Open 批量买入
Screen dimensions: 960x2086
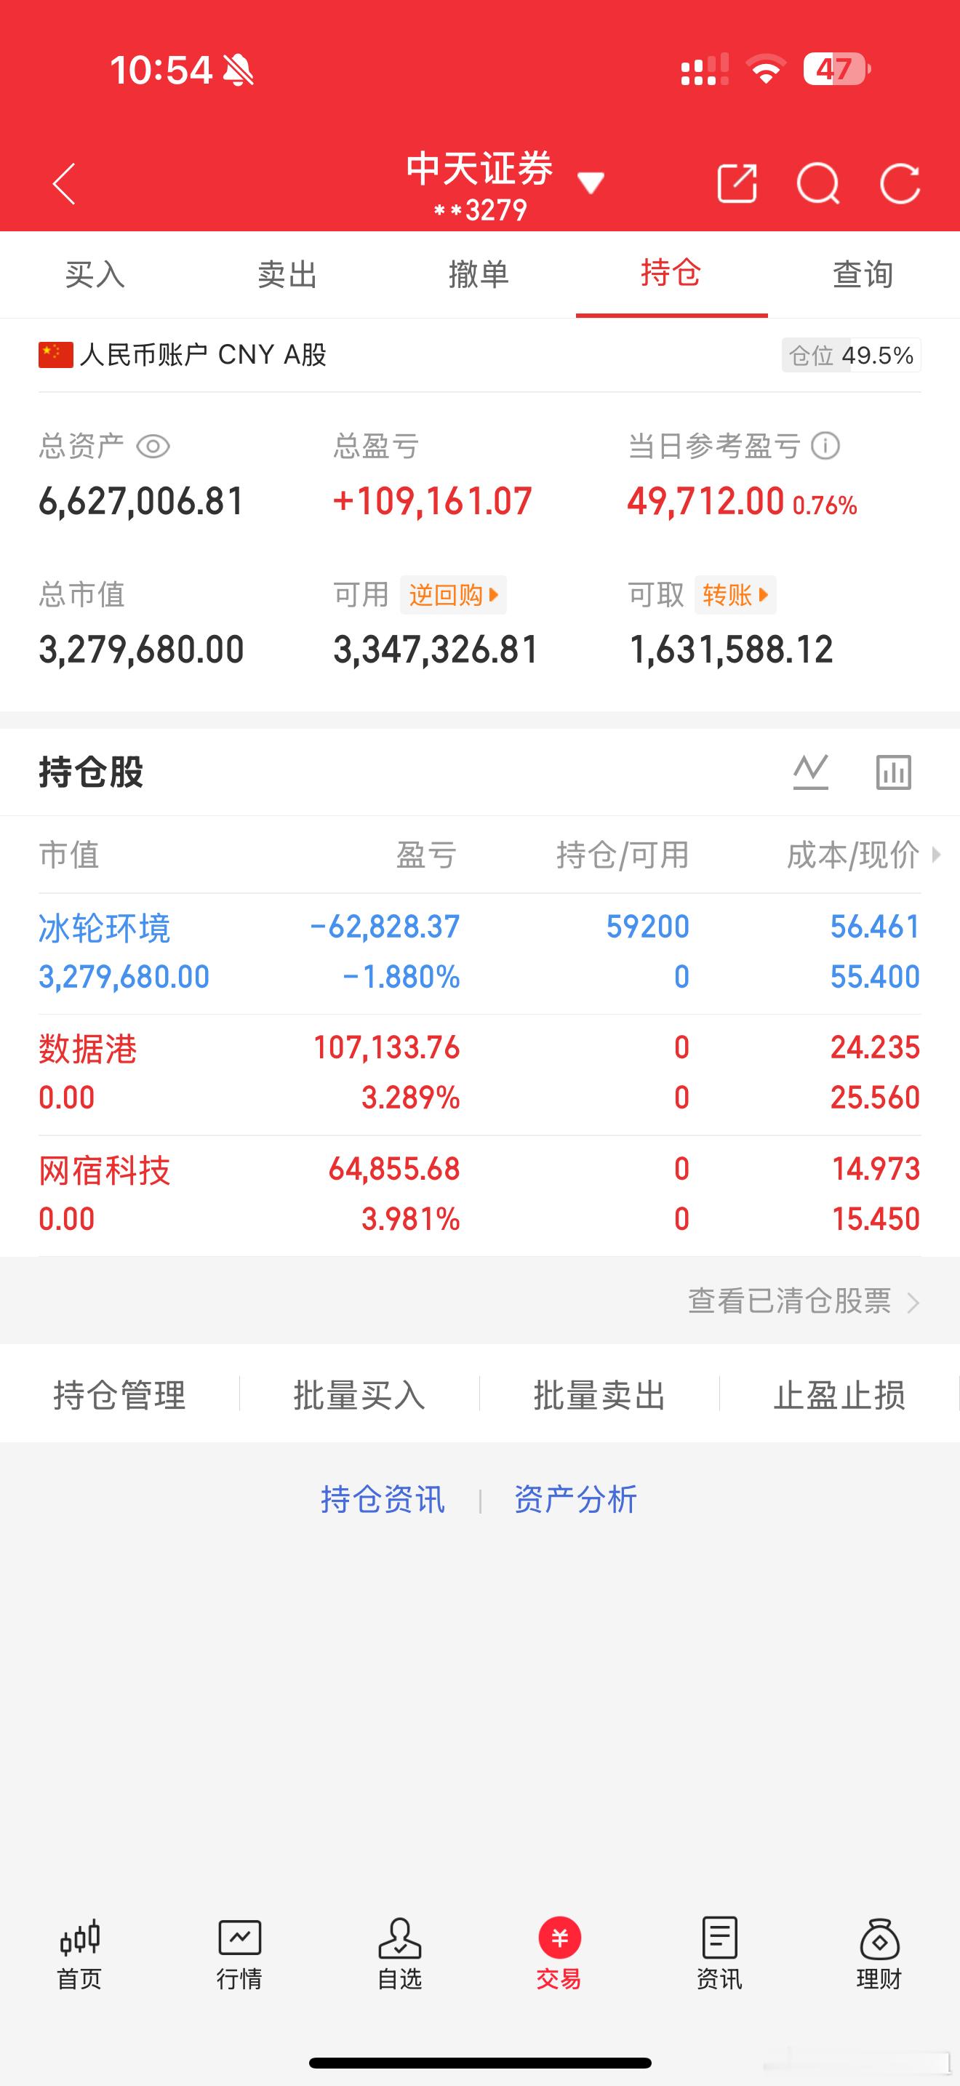tap(359, 1395)
